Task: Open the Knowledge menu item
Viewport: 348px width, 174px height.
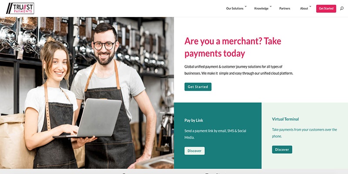Action: click(261, 8)
